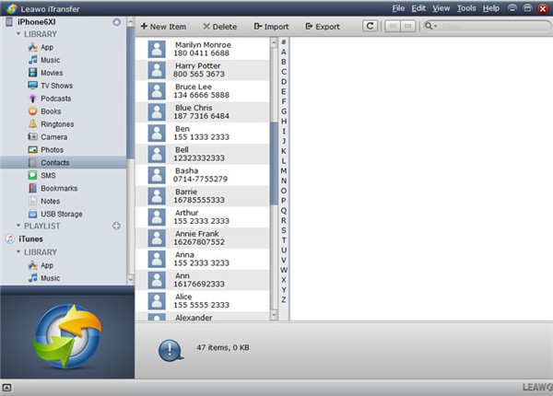Screen dimensions: 553x396
Task: Select the Contacts category
Action: pos(63,162)
